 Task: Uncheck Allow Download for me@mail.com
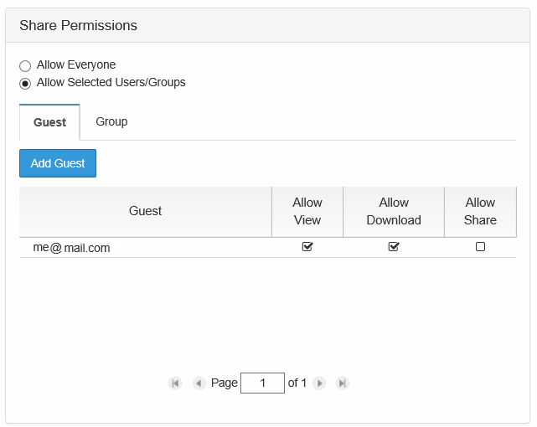[x=394, y=247]
